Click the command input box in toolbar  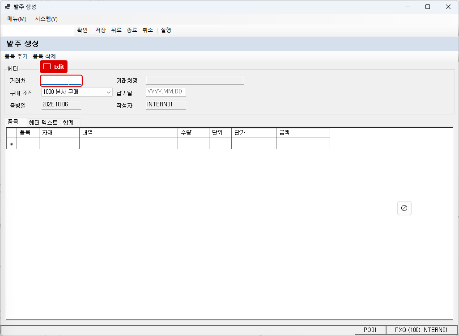38,30
